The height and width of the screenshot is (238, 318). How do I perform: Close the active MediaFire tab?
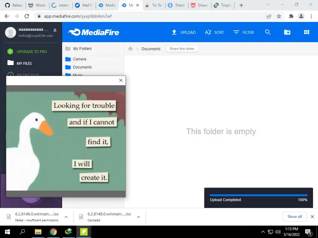tap(138, 5)
